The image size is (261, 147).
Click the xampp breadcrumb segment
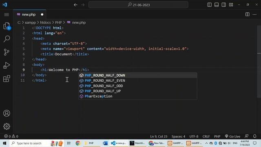30,22
